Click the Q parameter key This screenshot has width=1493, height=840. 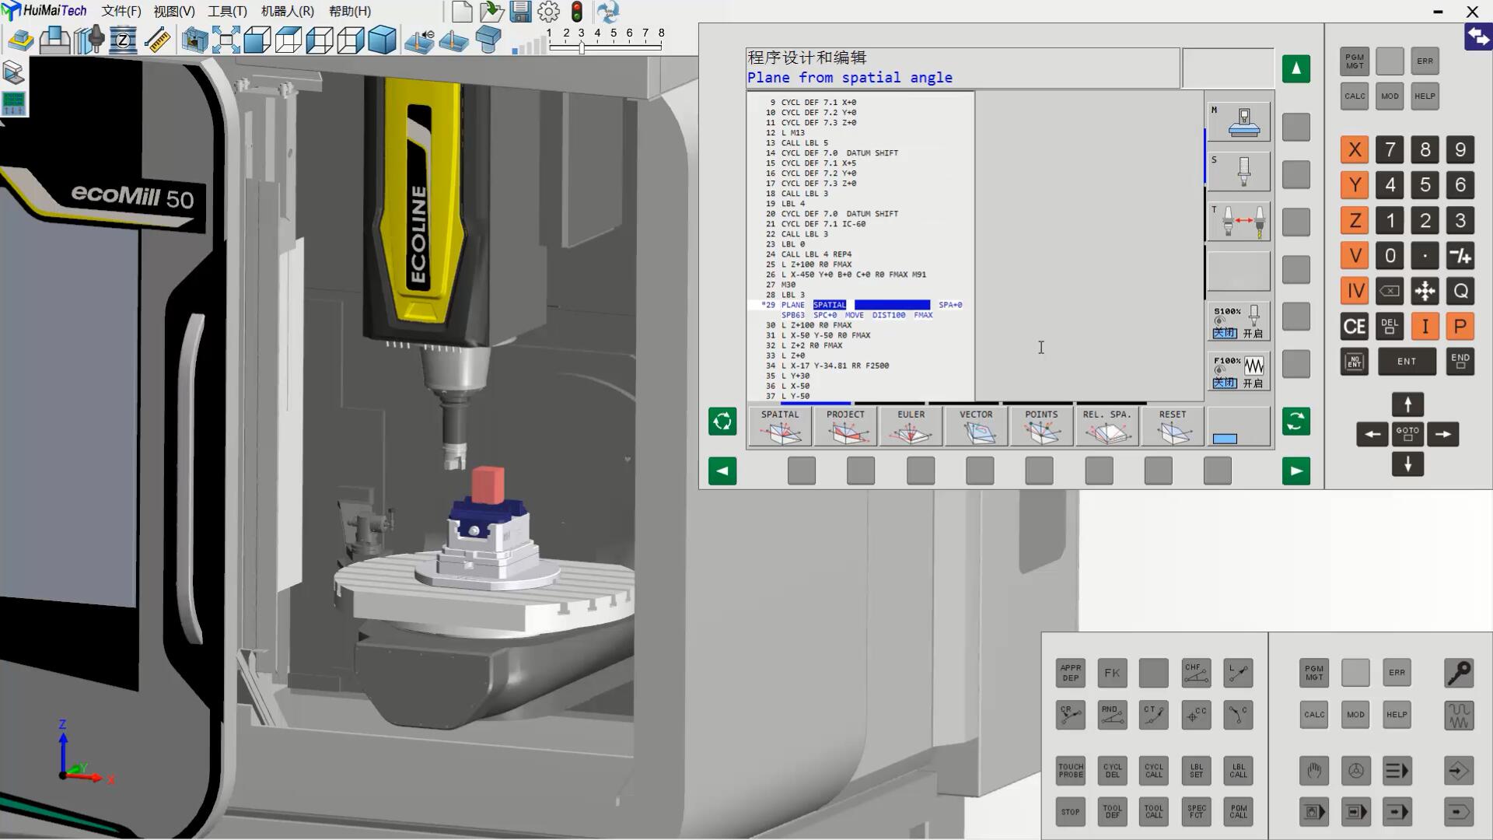(1460, 292)
